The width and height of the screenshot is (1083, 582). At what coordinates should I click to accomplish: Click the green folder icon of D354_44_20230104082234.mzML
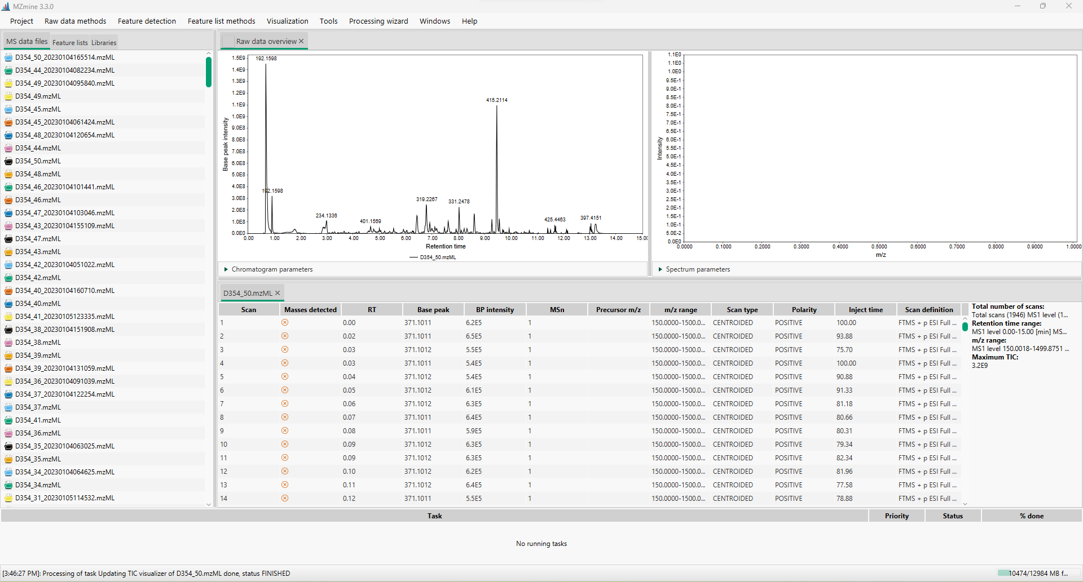click(x=8, y=70)
